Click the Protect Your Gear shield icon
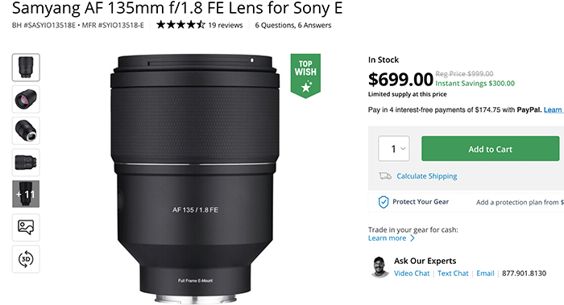 pyautogui.click(x=384, y=202)
